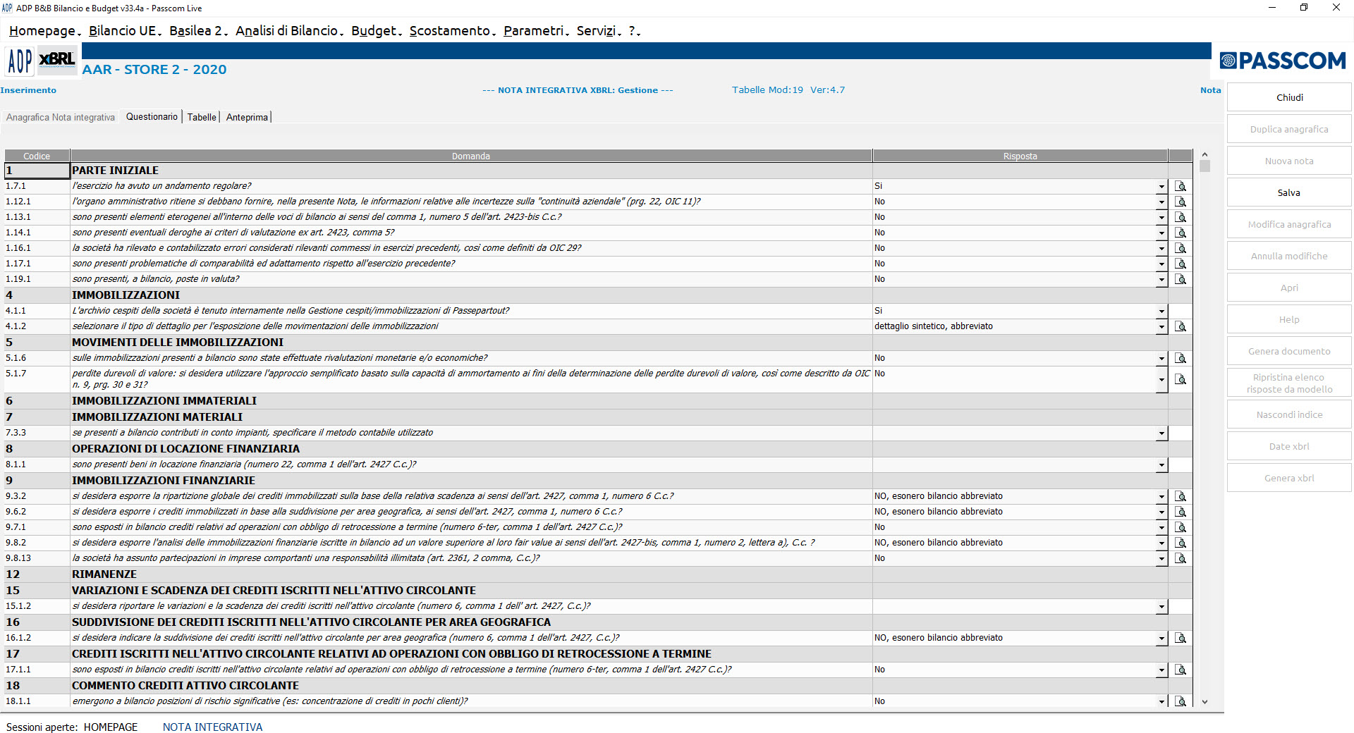Open the Analisi di Bilancio menu

pyautogui.click(x=289, y=31)
